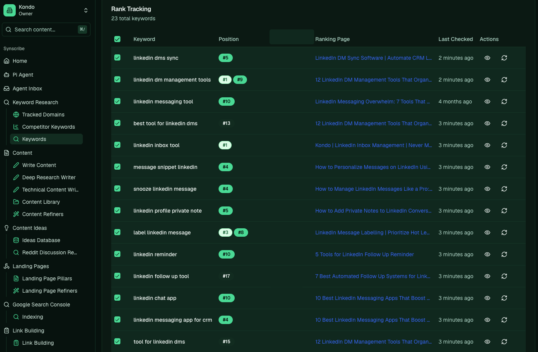The height and width of the screenshot is (352, 538).
Task: Refresh rank for message snippet linkedin
Action: coord(504,167)
